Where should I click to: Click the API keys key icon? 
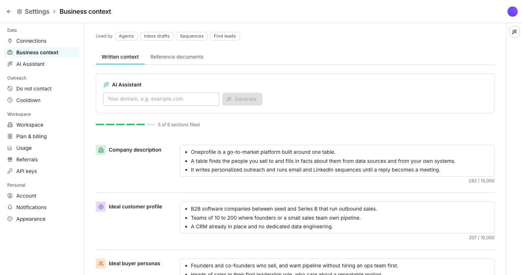pos(10,171)
